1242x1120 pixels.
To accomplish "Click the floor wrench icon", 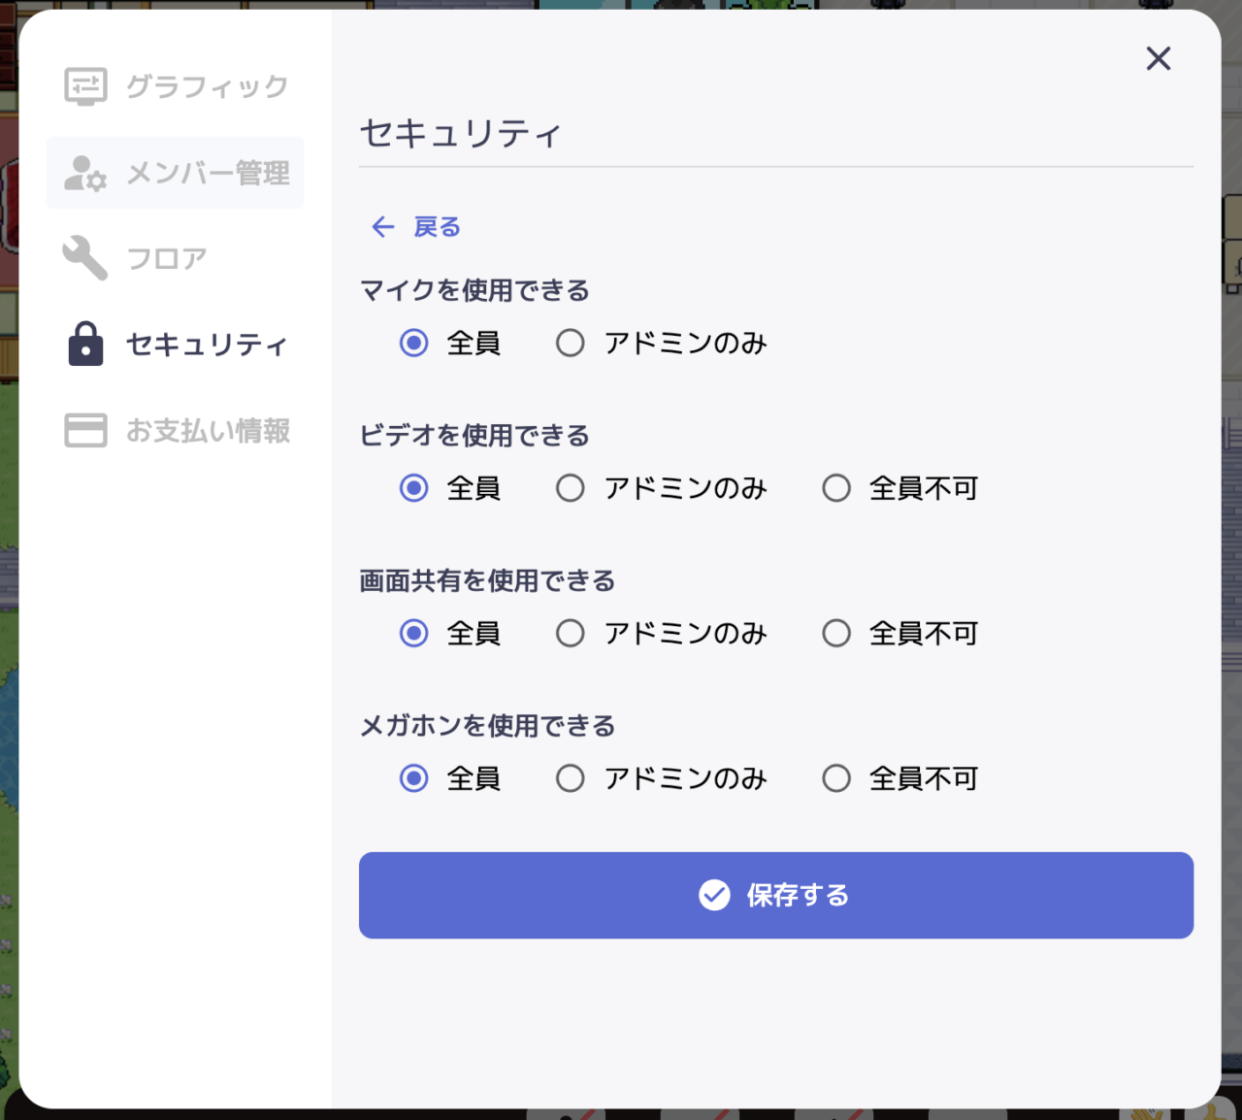I will [84, 258].
